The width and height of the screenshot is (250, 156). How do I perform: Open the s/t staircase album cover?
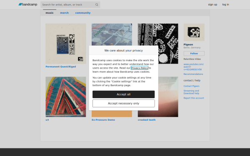coord(66,97)
